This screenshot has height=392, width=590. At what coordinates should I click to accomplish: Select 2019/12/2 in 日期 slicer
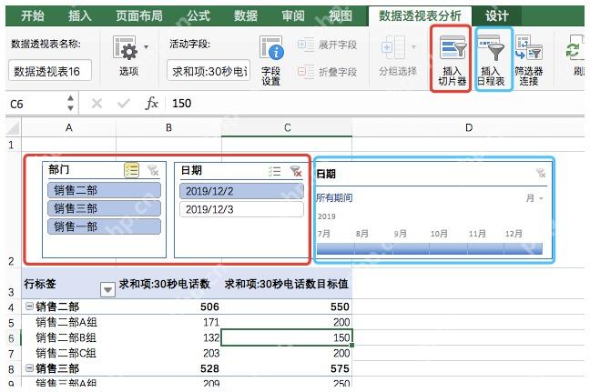(x=241, y=191)
